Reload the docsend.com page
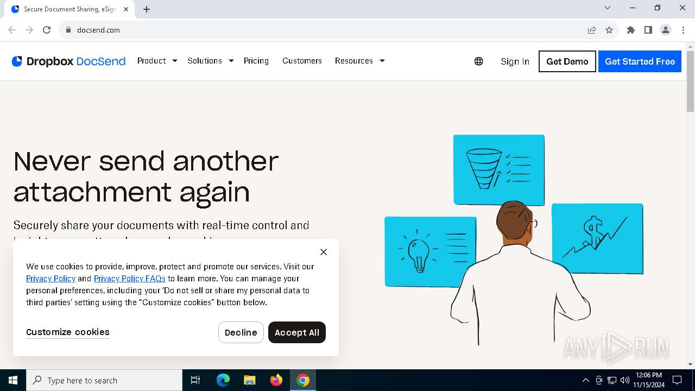The image size is (695, 391). click(47, 30)
